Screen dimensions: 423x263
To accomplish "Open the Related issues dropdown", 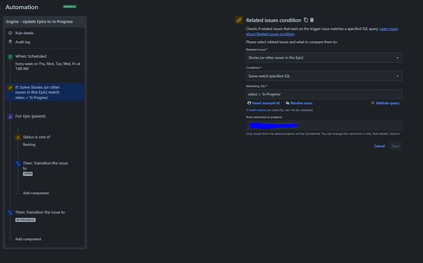I will click(324, 57).
